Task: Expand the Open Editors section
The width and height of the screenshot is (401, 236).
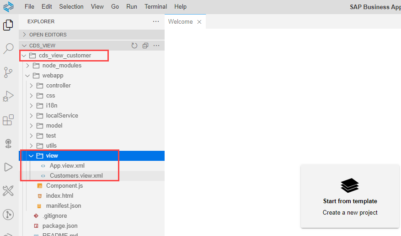Action: [48, 35]
